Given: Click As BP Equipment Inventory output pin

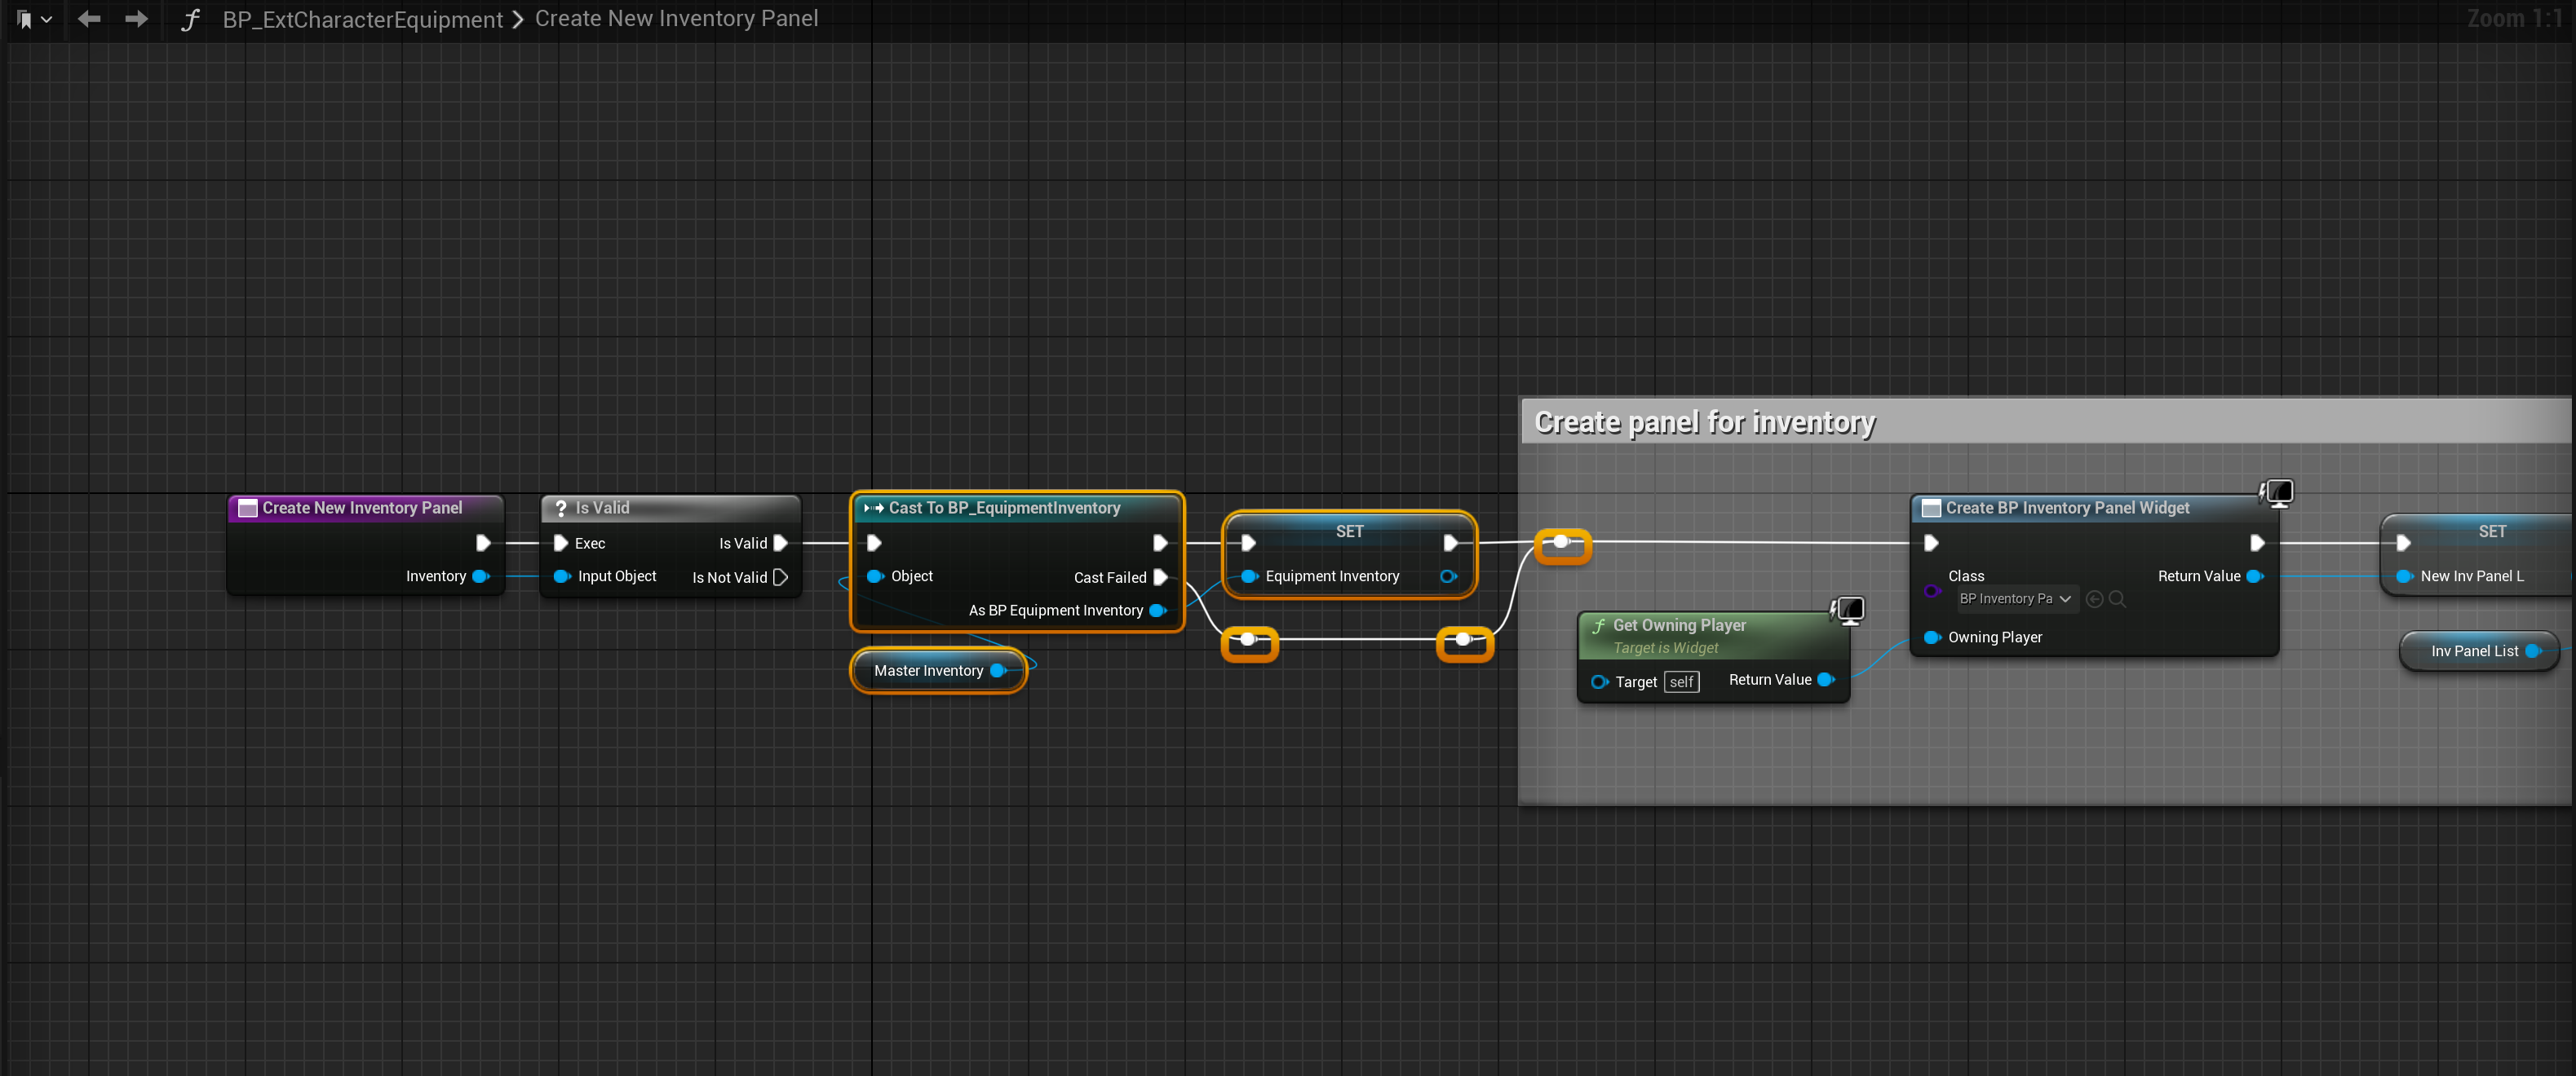Looking at the screenshot, I should 1157,611.
